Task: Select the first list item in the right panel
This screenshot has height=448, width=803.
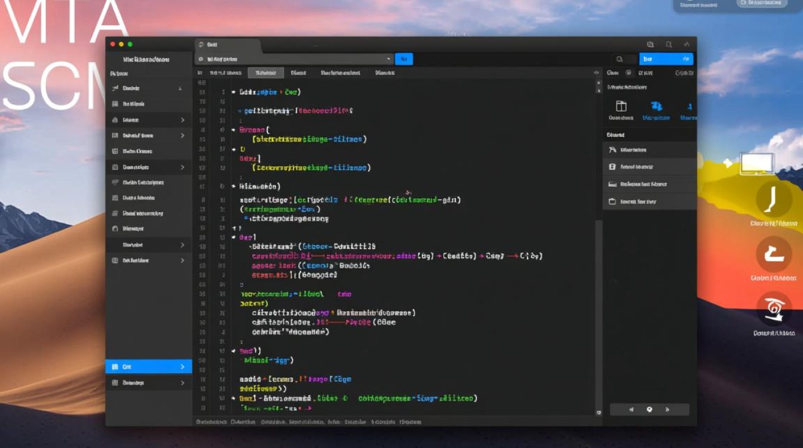Action: (x=649, y=150)
